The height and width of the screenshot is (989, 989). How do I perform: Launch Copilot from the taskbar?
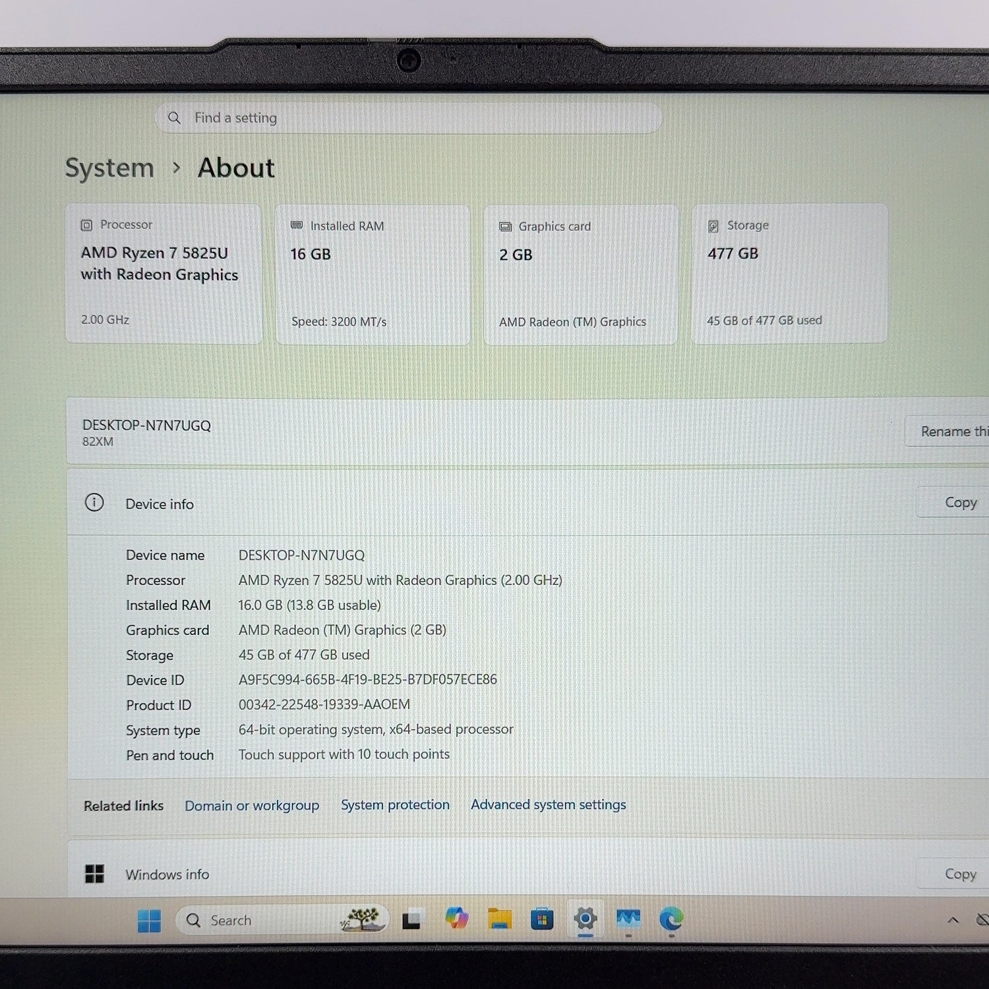[x=456, y=918]
